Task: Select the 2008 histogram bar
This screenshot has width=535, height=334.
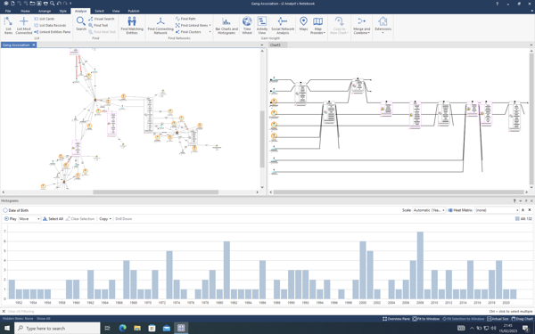Action: point(420,265)
